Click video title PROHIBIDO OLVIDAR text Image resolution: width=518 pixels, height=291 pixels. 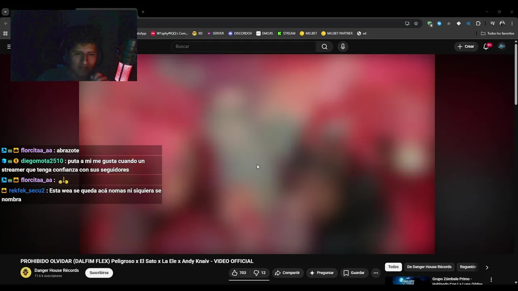(137, 261)
